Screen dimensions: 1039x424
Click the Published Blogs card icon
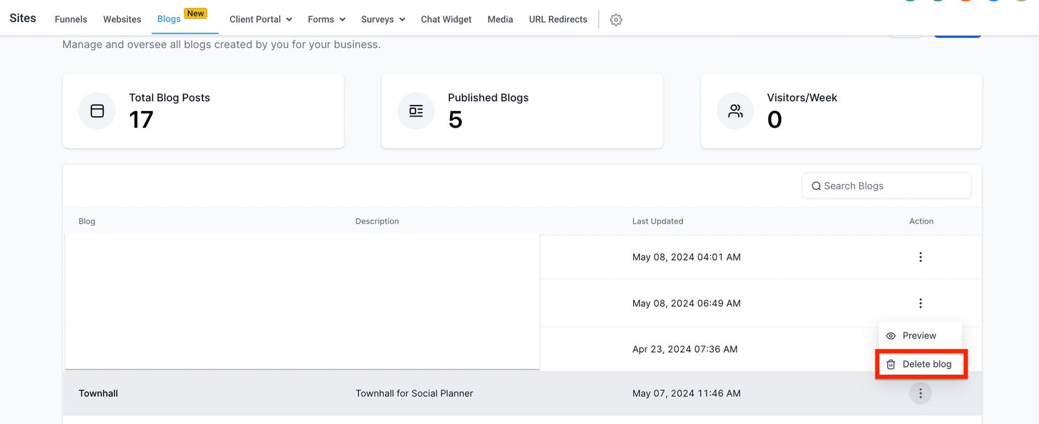416,112
